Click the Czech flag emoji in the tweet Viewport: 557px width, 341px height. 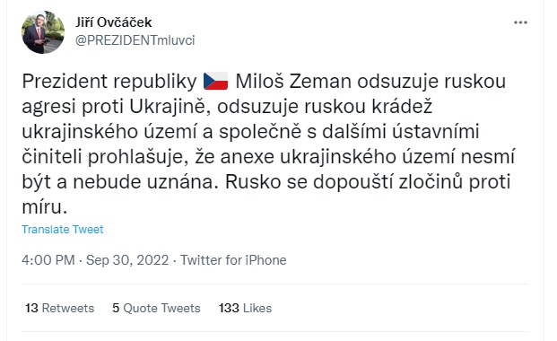pos(215,81)
